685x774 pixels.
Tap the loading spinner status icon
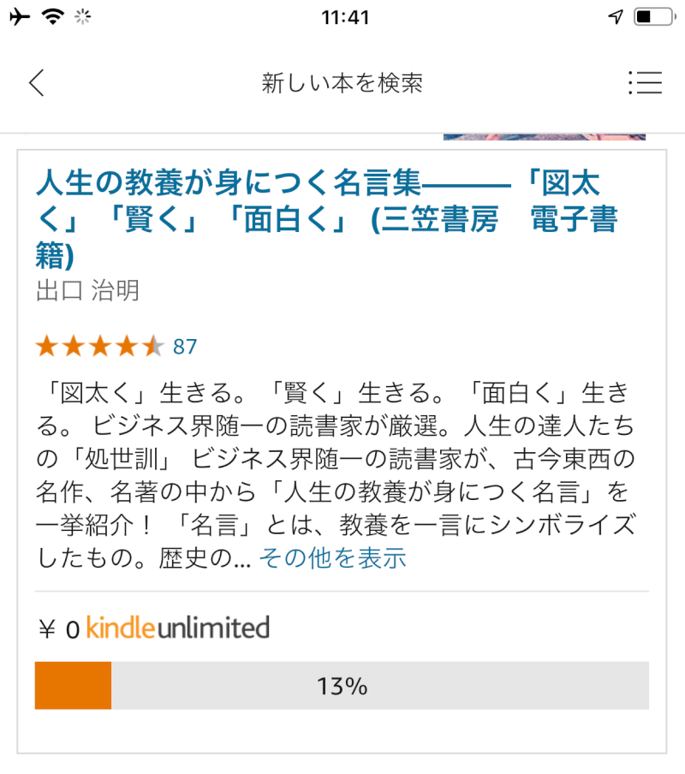point(83,17)
